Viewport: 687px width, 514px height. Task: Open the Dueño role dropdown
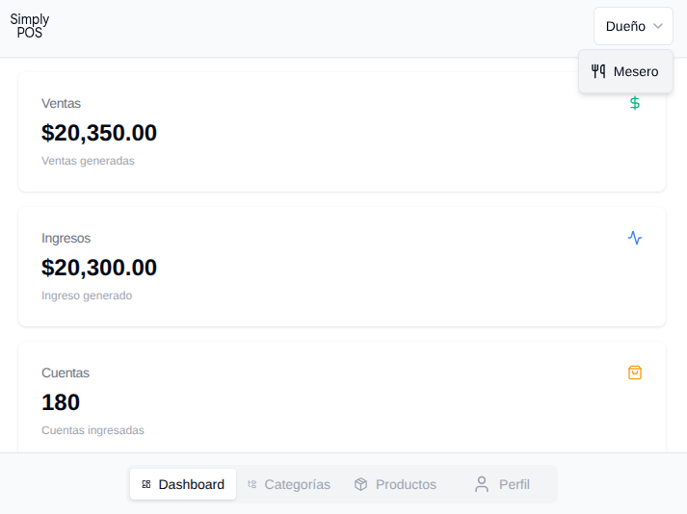point(633,26)
